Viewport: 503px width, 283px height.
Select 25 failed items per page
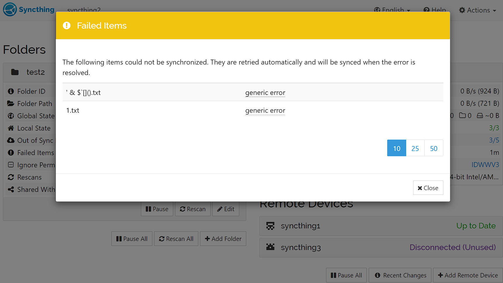[x=415, y=148]
